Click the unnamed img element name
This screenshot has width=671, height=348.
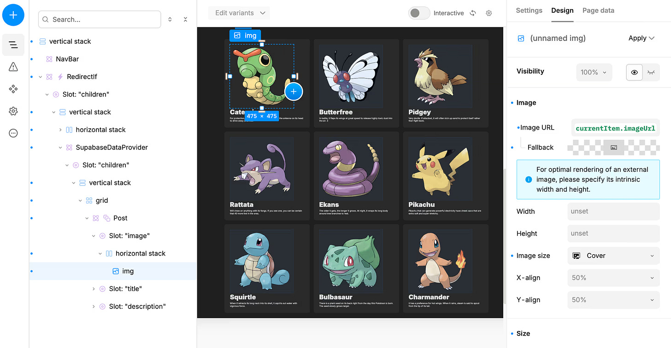point(558,39)
